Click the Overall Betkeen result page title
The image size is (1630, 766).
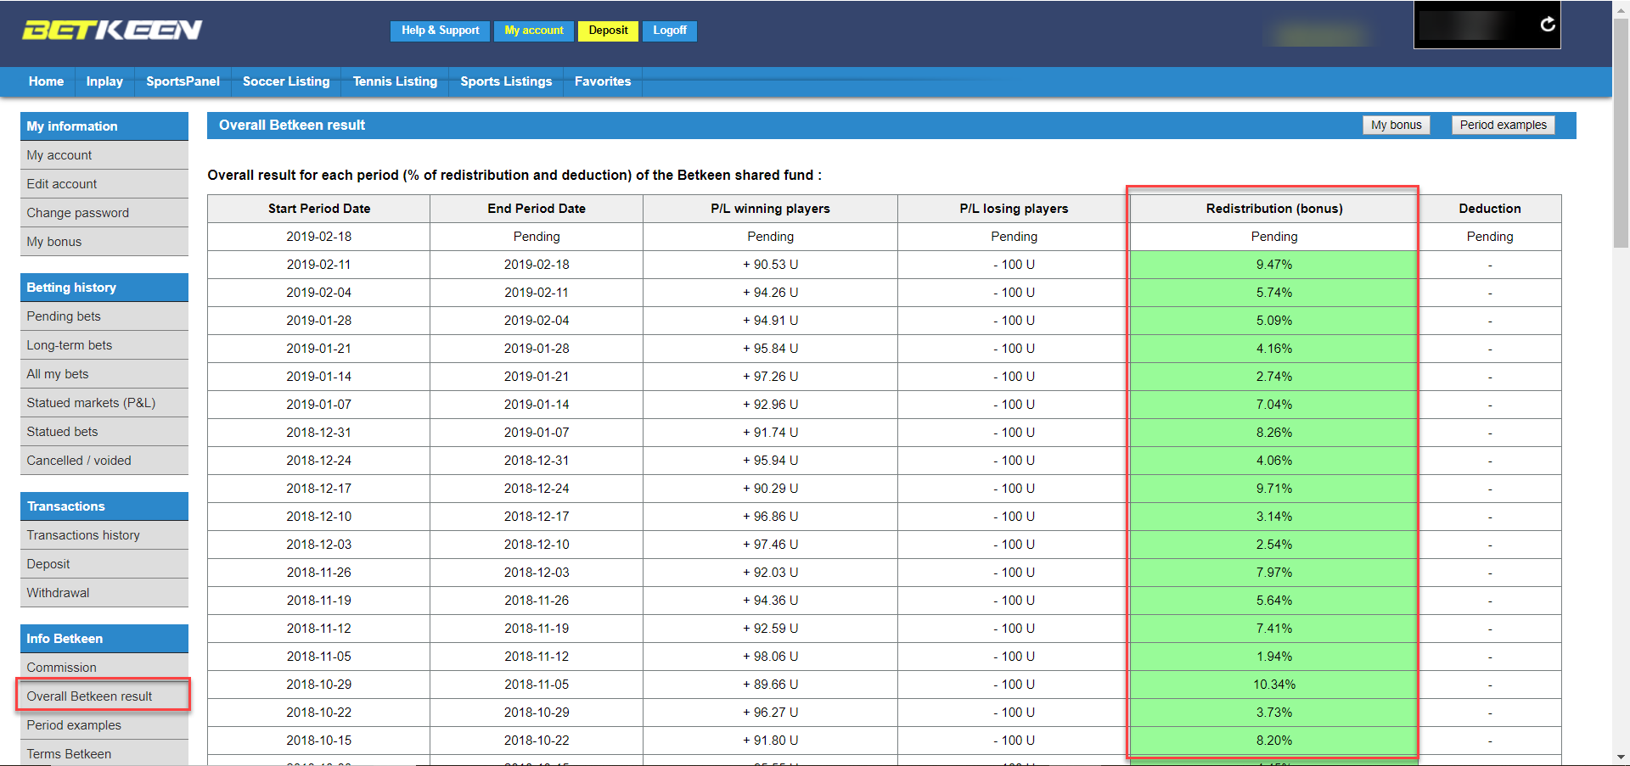pyautogui.click(x=292, y=126)
